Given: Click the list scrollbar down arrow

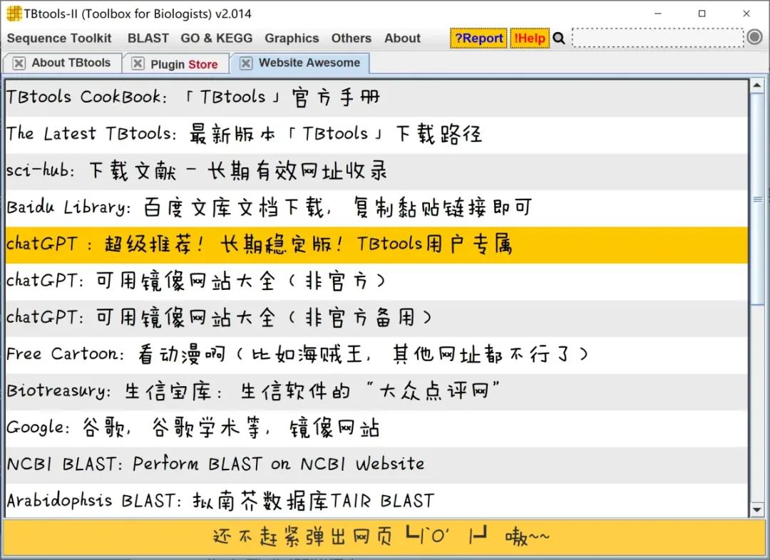Looking at the screenshot, I should tap(756, 510).
